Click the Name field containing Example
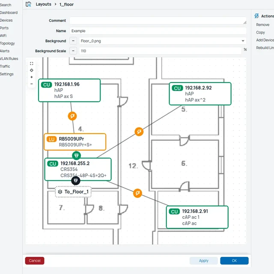 158,31
